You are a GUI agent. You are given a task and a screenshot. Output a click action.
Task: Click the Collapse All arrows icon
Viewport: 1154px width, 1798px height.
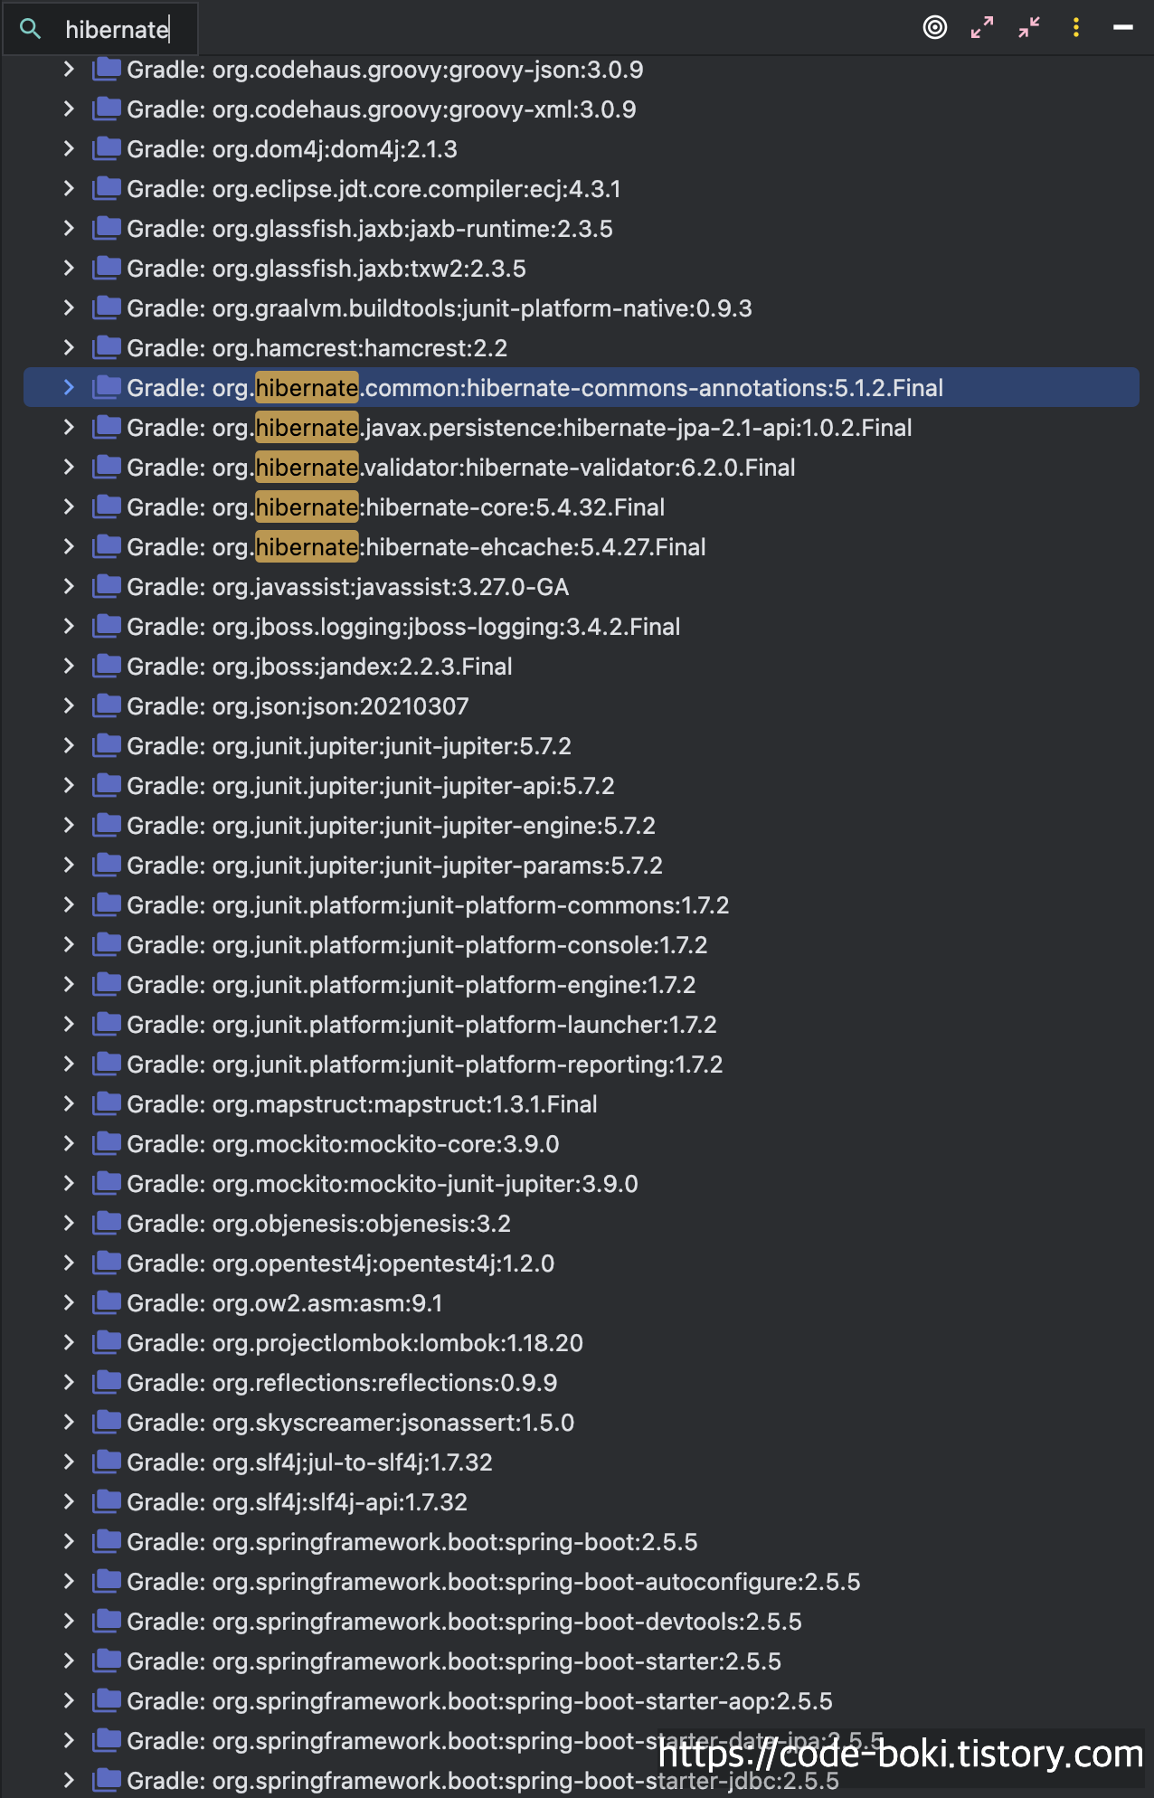pos(1029,27)
